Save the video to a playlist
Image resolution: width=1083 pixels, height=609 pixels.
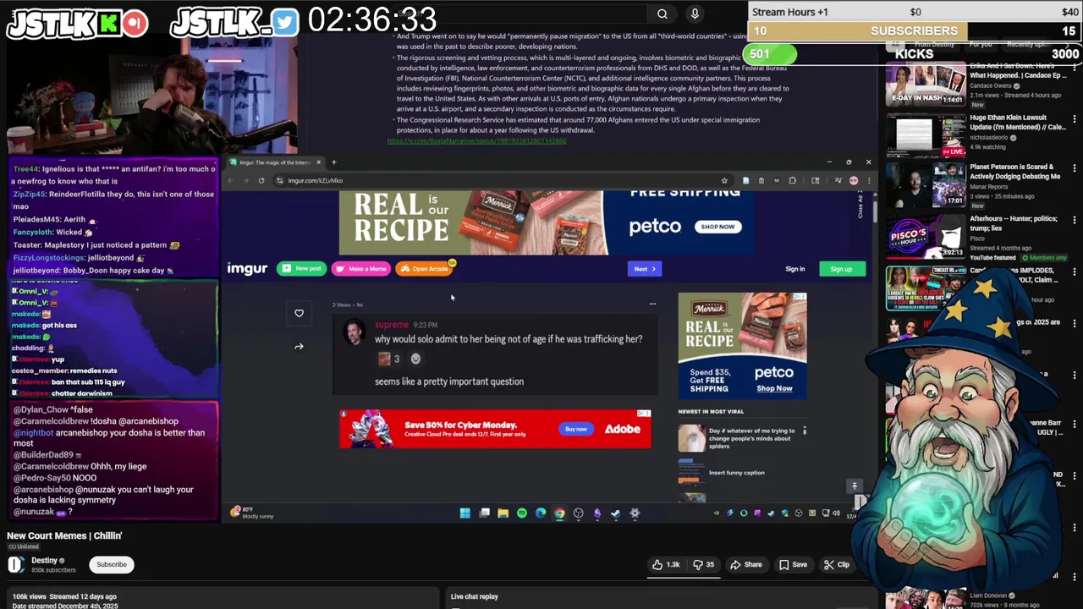click(793, 564)
